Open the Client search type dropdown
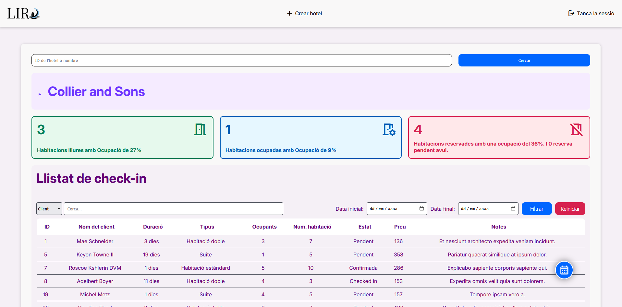This screenshot has width=622, height=307. click(49, 208)
